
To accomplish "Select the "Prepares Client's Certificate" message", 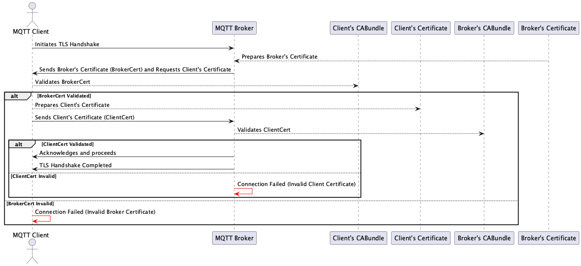I will (72, 105).
